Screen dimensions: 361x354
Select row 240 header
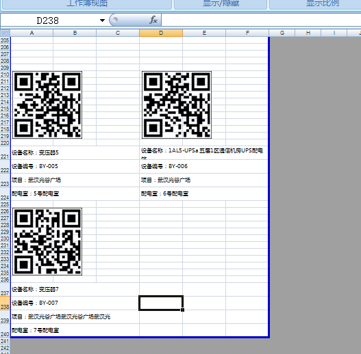[5, 331]
